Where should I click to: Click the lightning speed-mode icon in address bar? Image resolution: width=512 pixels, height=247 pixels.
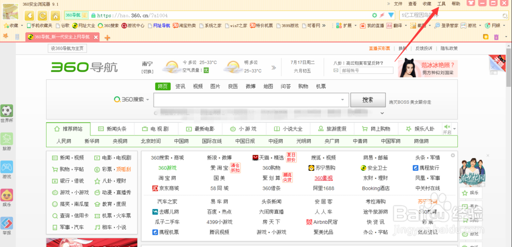(x=382, y=15)
